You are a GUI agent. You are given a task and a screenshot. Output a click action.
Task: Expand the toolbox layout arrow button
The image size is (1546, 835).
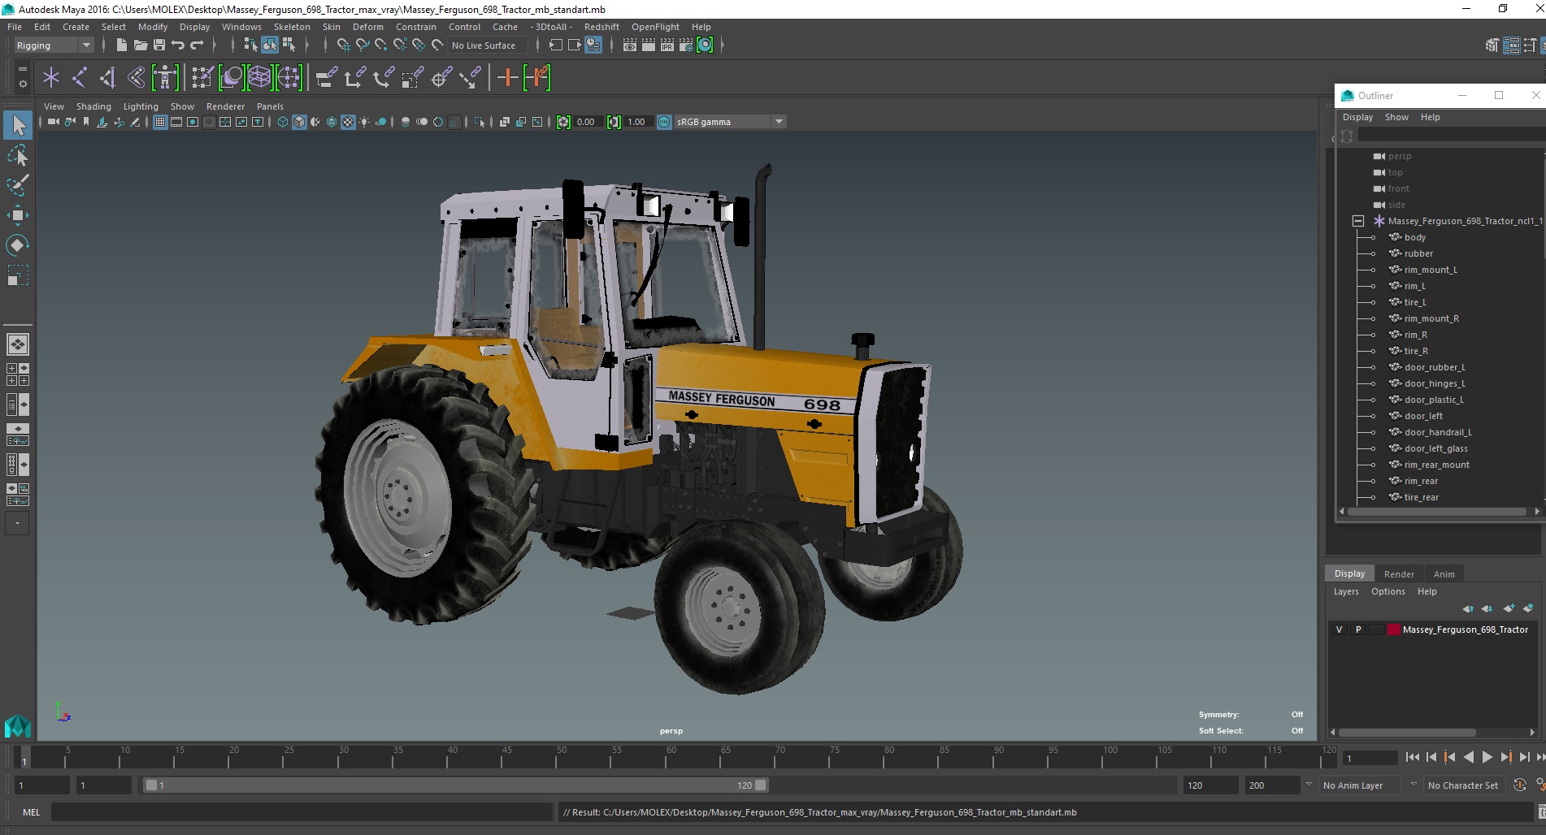click(x=17, y=523)
